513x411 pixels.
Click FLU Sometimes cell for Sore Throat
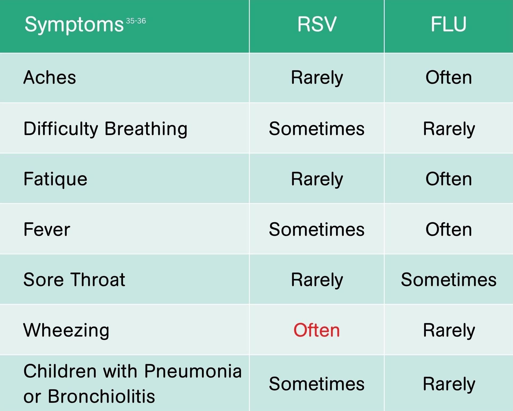coord(448,280)
